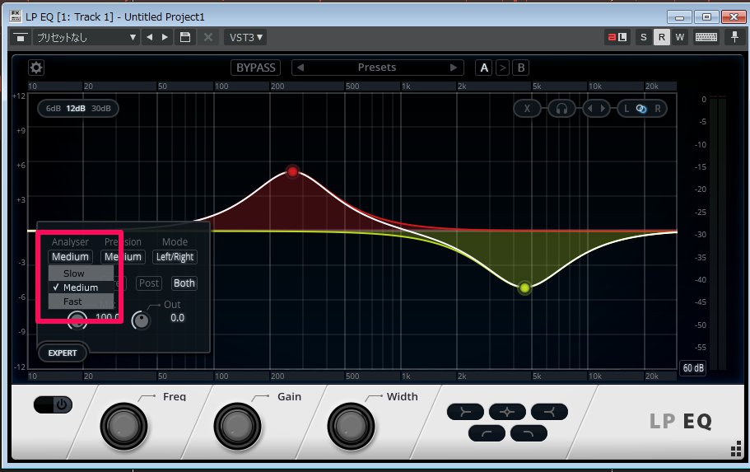This screenshot has height=472, width=750.
Task: Toggle the plugin power switch
Action: [53, 404]
